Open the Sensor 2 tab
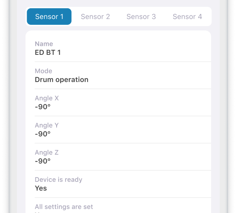 95,17
